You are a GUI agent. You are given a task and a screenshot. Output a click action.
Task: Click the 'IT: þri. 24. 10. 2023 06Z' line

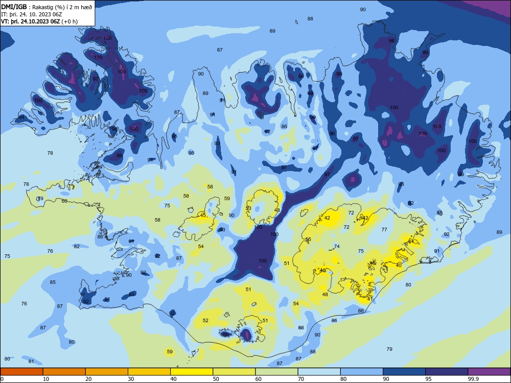(x=32, y=14)
